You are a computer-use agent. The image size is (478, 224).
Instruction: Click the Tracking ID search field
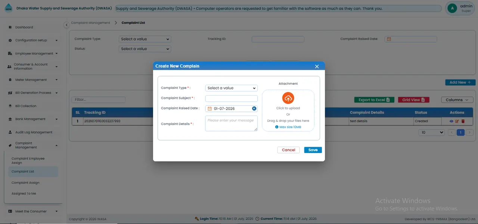click(278, 39)
